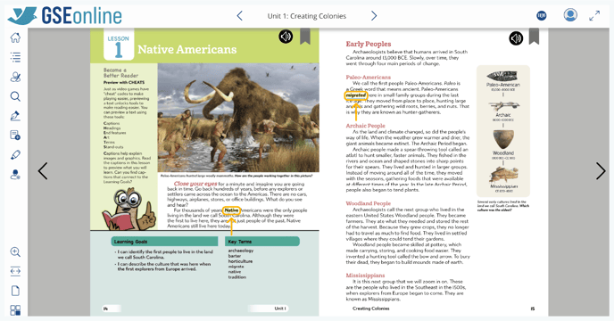614x321 pixels.
Task: Go to next unit with top right chevron
Action: tap(374, 16)
